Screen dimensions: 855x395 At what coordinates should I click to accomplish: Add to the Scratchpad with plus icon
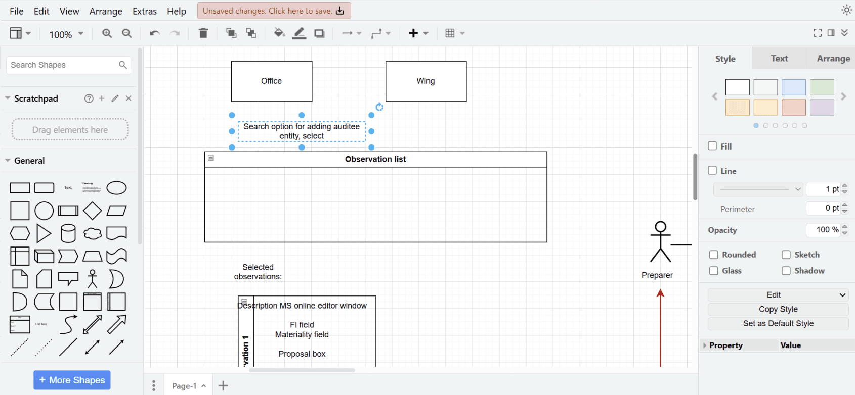[102, 98]
